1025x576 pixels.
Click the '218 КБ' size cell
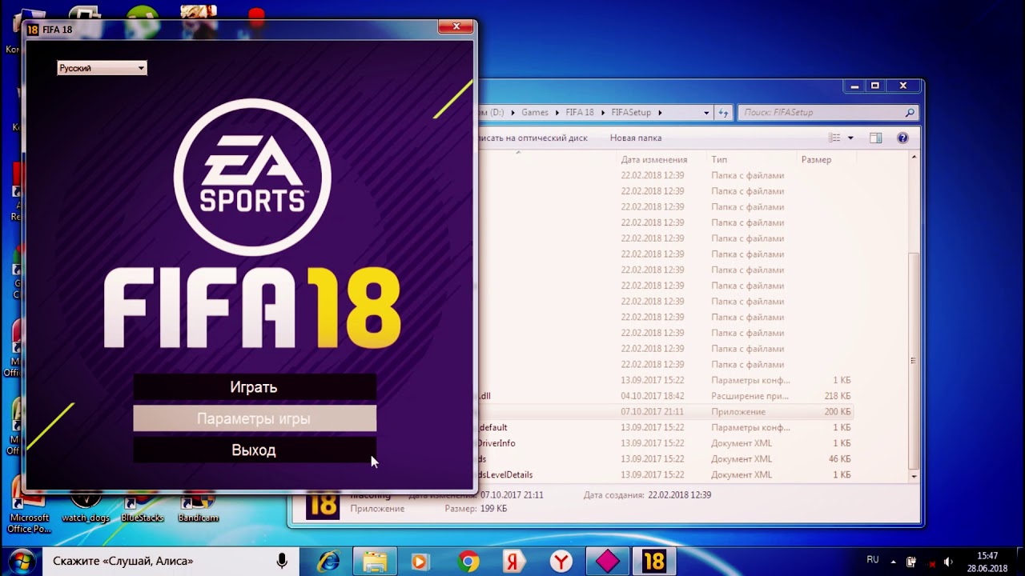(838, 396)
